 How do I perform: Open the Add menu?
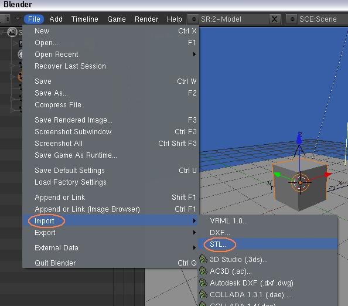click(56, 19)
